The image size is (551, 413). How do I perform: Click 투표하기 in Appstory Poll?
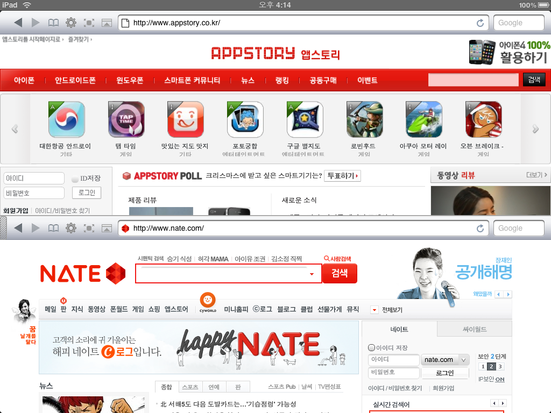point(343,176)
